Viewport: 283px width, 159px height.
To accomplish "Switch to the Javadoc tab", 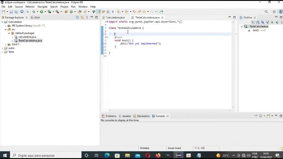I will click(125, 116).
